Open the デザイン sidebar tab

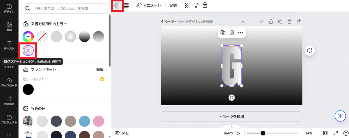point(9,9)
